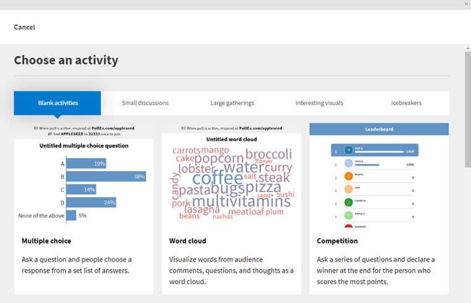Click the Multiple choice card title

coord(46,241)
